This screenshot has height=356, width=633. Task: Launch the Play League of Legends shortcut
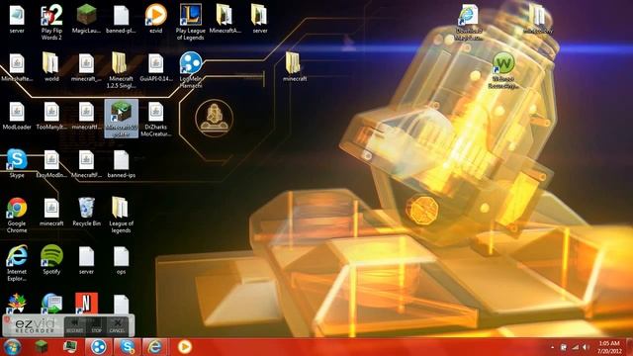tap(190, 22)
